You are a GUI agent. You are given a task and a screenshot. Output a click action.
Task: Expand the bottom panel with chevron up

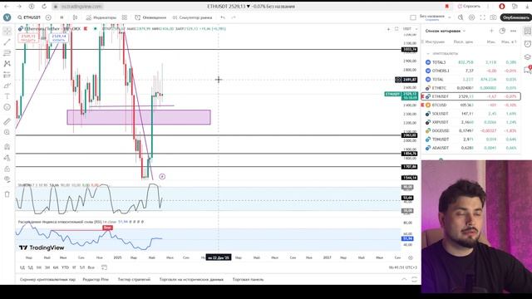pos(404,280)
